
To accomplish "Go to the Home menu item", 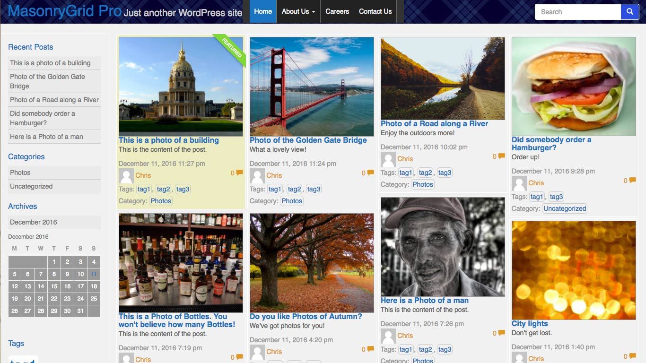I will click(263, 11).
